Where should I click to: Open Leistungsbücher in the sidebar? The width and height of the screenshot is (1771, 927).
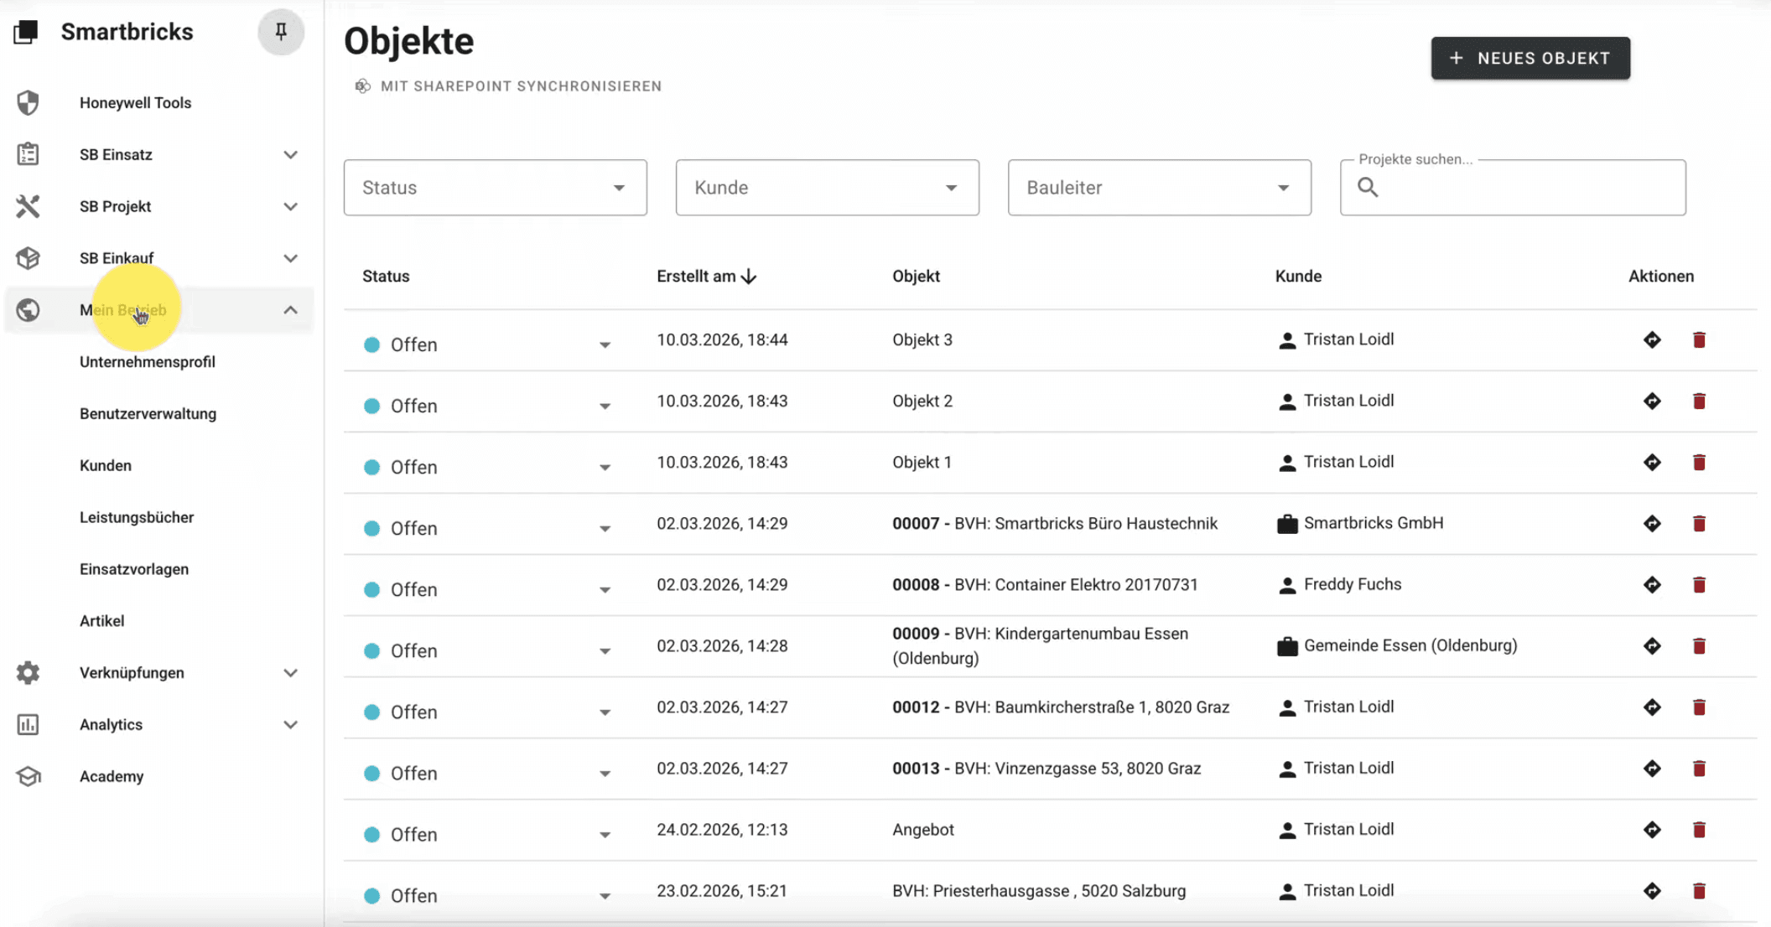click(x=137, y=517)
